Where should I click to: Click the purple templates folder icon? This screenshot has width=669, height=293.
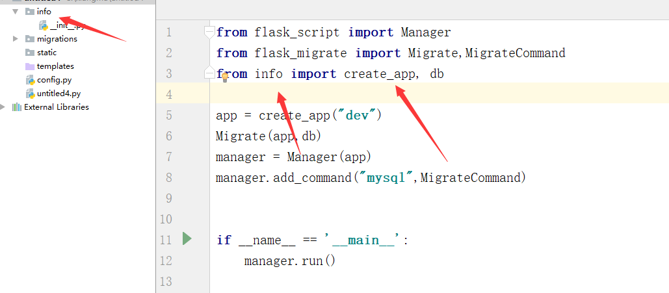point(30,66)
